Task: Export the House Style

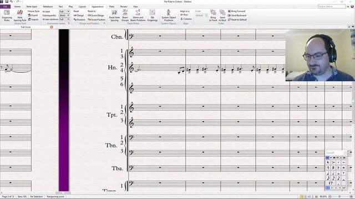Action: click(x=33, y=15)
